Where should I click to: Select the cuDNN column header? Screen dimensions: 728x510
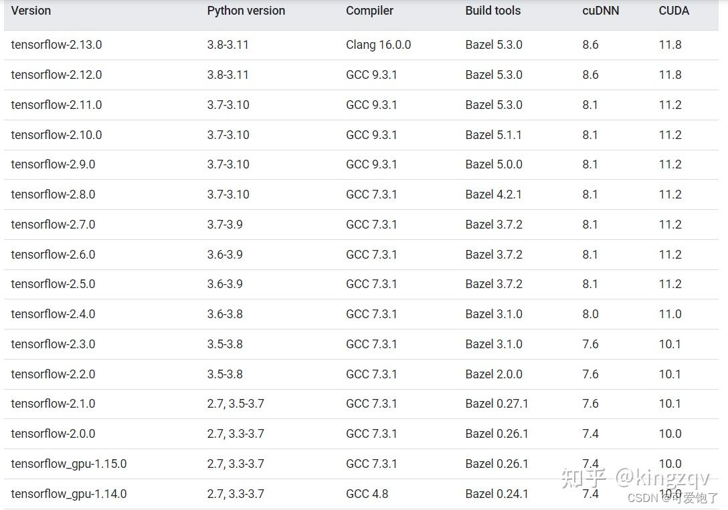click(x=600, y=11)
